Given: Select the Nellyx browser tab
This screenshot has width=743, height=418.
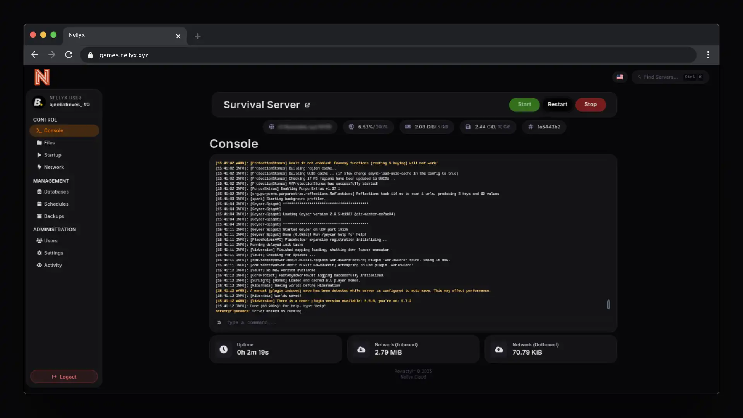Looking at the screenshot, I should pyautogui.click(x=125, y=36).
